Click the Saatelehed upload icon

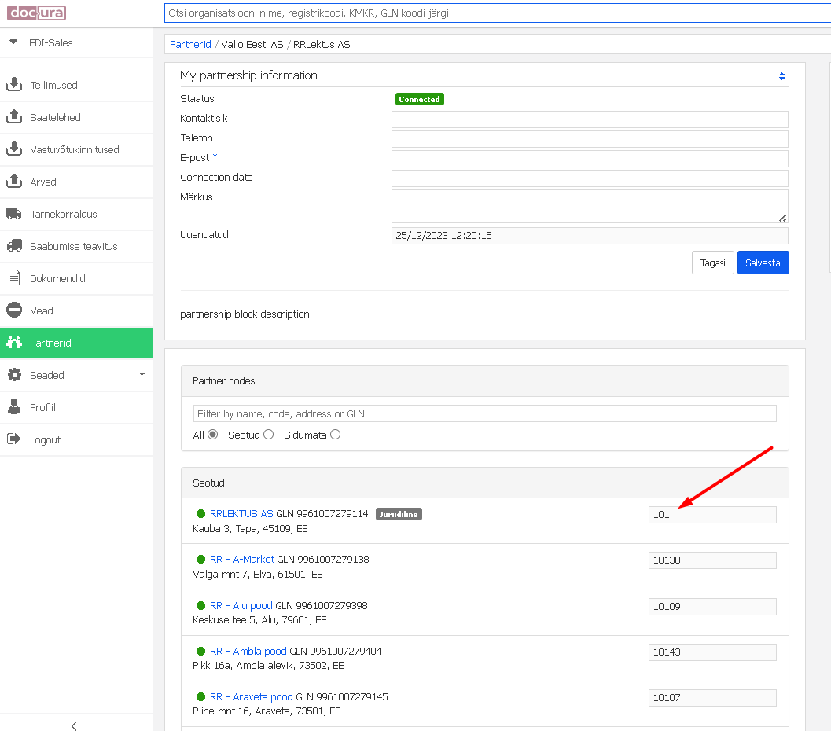pos(14,116)
